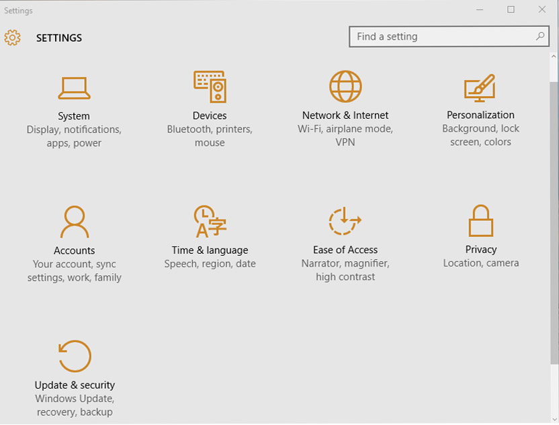
Task: Click the Privacy label text
Action: [x=481, y=250]
